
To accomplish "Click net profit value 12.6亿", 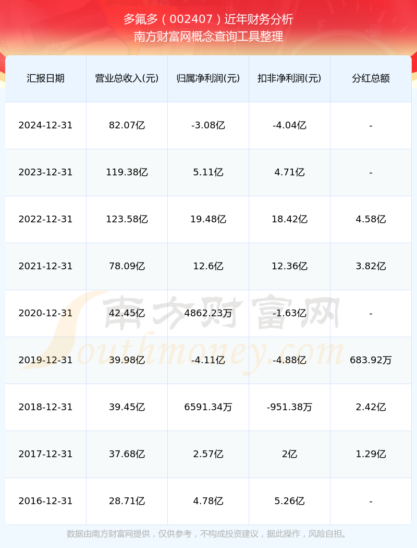I will [x=208, y=266].
